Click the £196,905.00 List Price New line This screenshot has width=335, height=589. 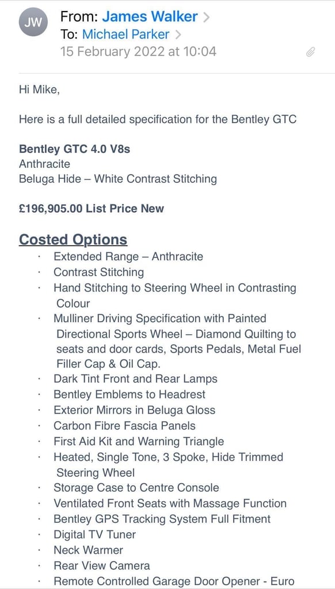[92, 208]
